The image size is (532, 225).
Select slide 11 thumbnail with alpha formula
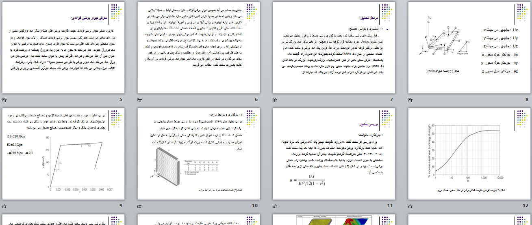pos(334,154)
